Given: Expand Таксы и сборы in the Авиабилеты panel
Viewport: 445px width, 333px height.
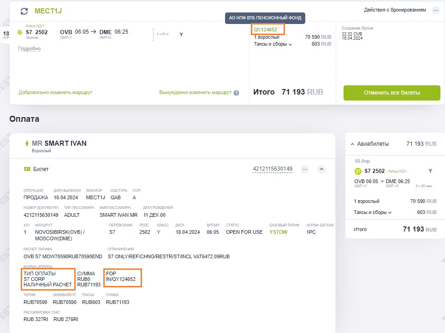Looking at the screenshot, I should coord(372,212).
